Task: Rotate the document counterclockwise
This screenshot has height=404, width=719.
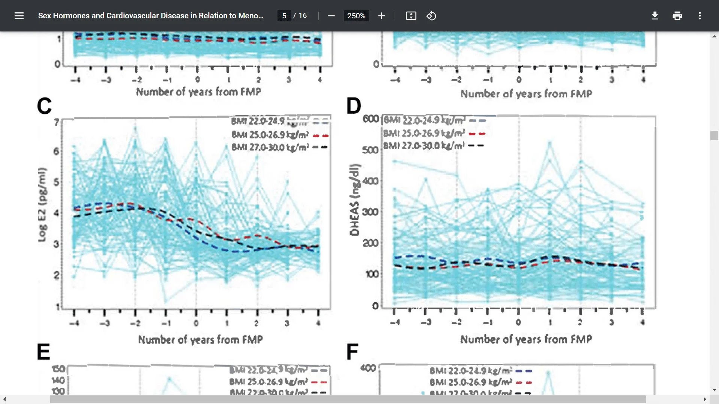Action: (x=431, y=16)
